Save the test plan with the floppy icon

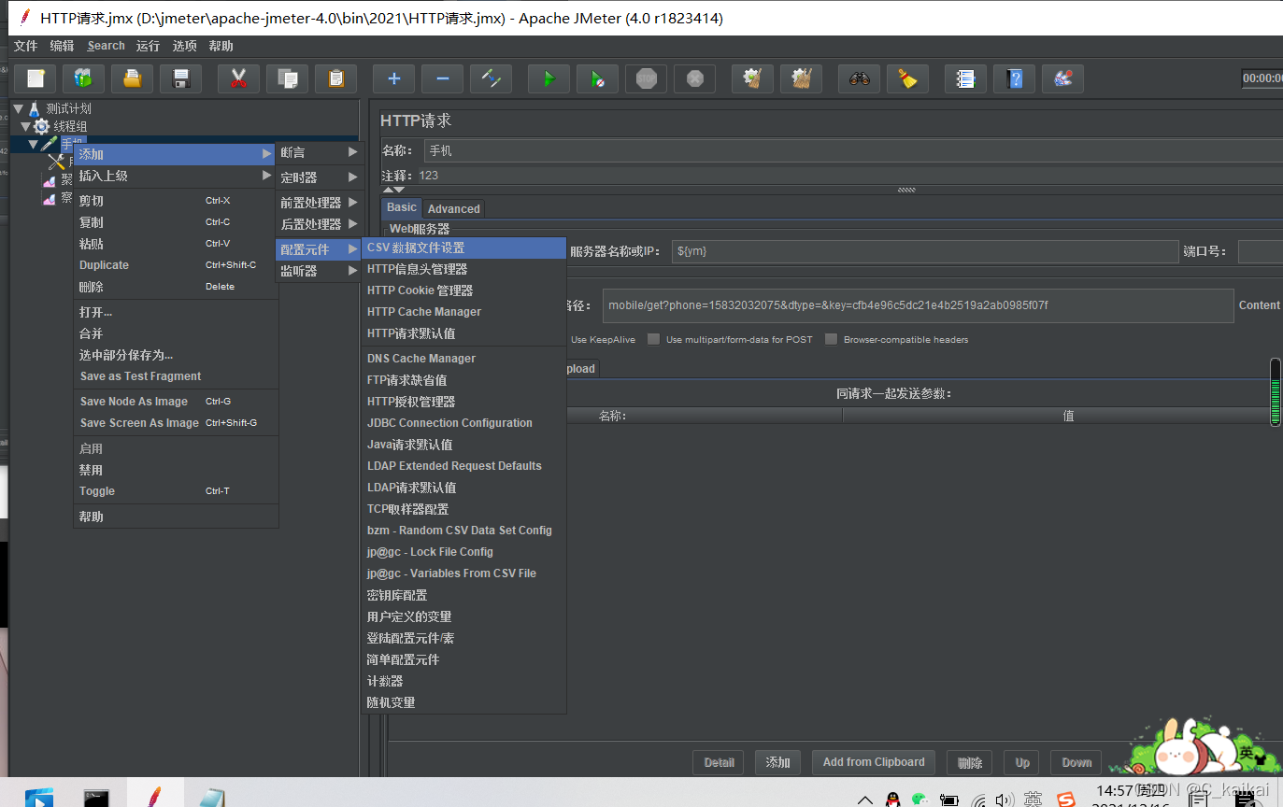tap(181, 78)
